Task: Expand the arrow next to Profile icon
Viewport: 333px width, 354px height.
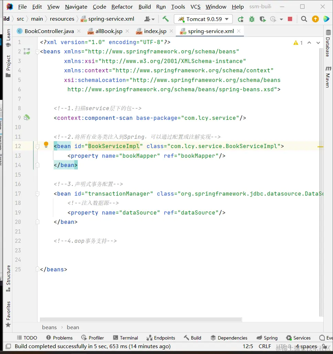Action: (281, 19)
